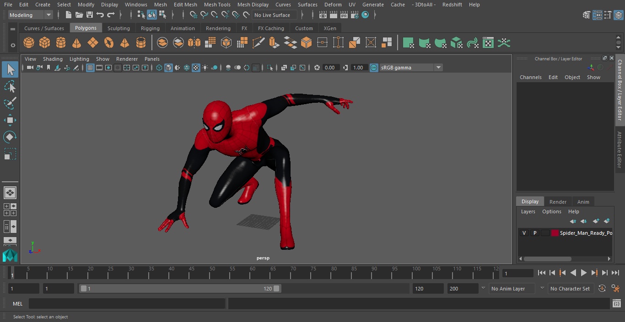The image size is (625, 322).
Task: Create a polygon pyramid from the shelf
Action: [x=125, y=43]
